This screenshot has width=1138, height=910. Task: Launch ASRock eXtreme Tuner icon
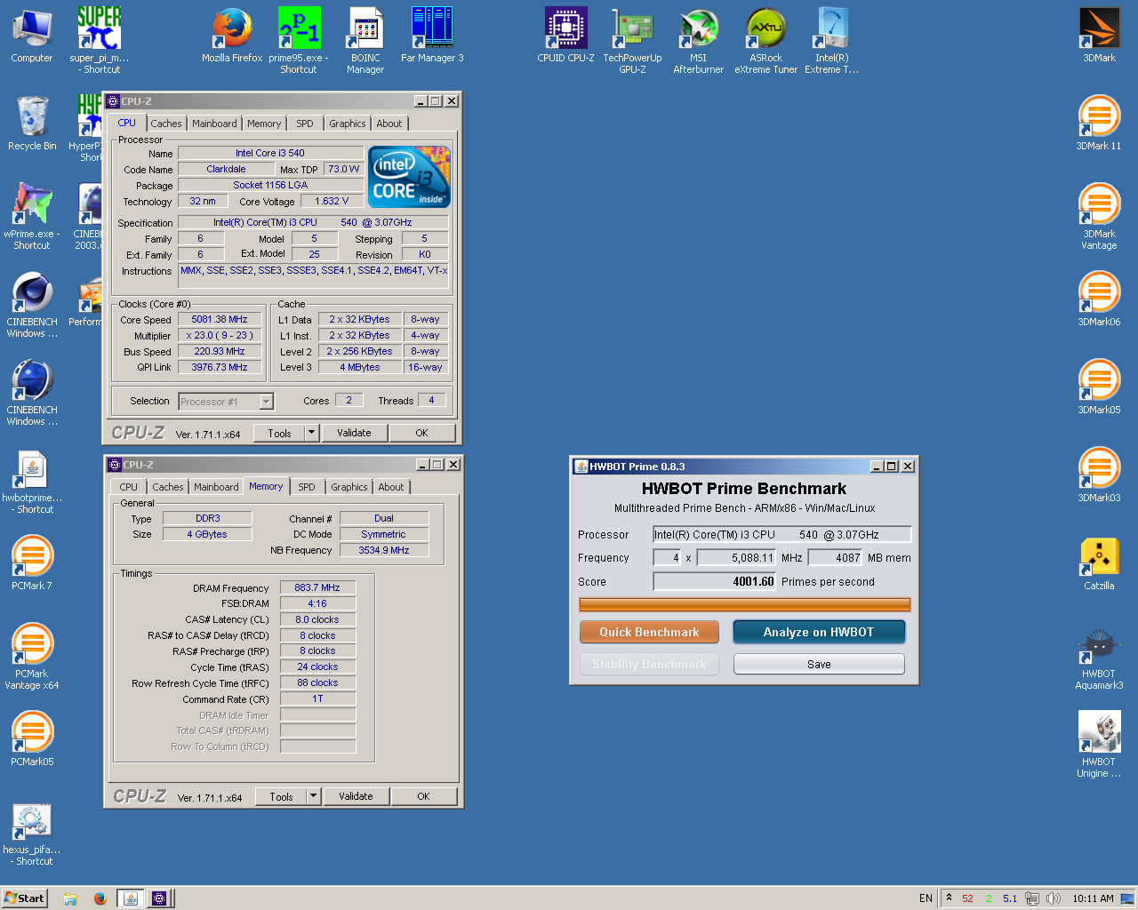(765, 39)
